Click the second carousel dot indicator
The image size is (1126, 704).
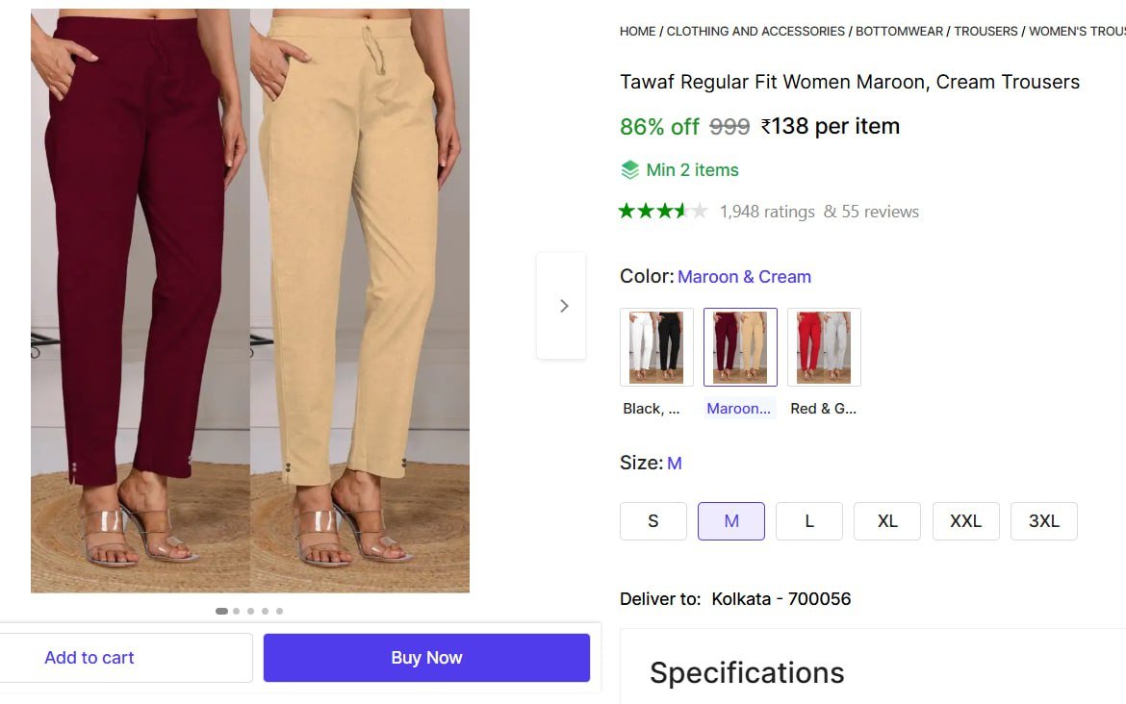(x=236, y=610)
